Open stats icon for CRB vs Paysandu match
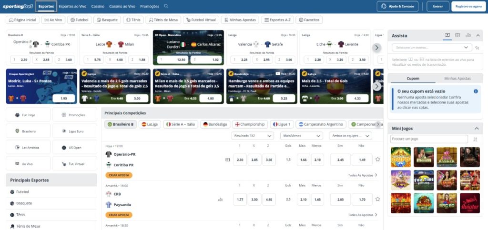 click(221, 199)
